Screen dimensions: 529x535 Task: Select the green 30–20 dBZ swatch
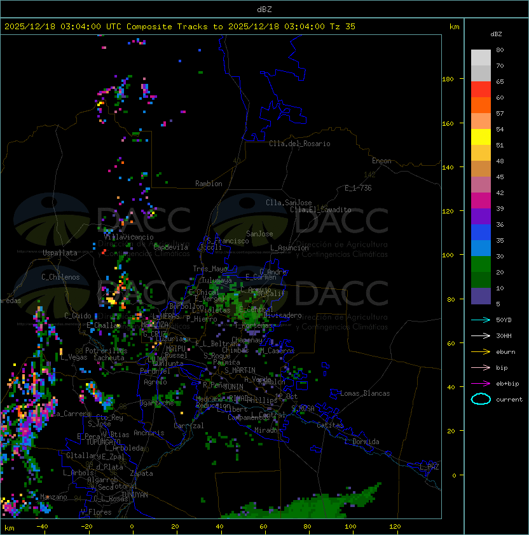[x=481, y=264]
